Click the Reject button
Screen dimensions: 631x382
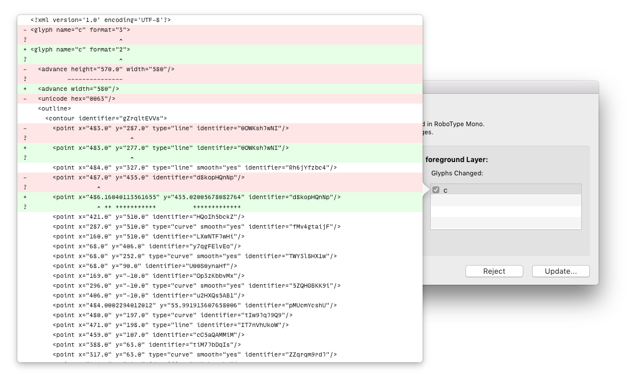[x=494, y=271]
